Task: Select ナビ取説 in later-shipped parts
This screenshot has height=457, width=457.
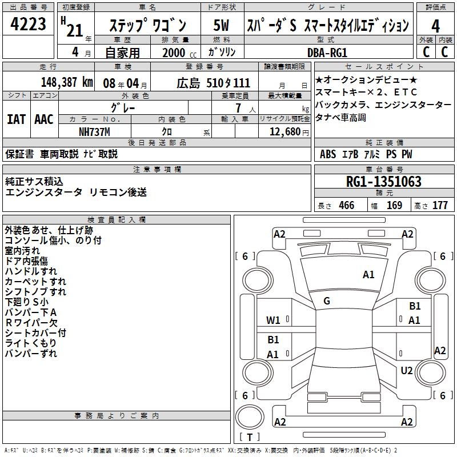Action: click(101, 154)
